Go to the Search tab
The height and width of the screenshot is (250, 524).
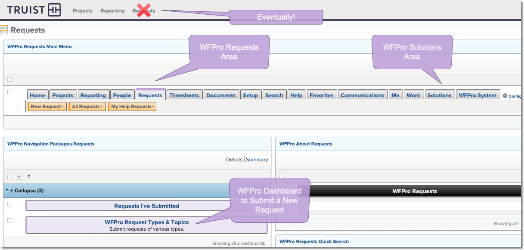pos(274,95)
